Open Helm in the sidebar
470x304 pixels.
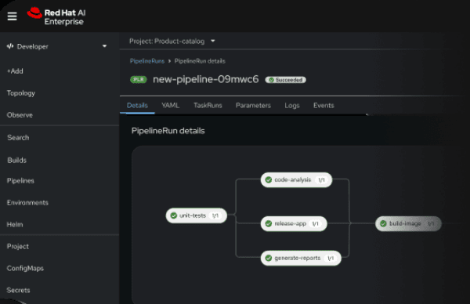pos(15,225)
